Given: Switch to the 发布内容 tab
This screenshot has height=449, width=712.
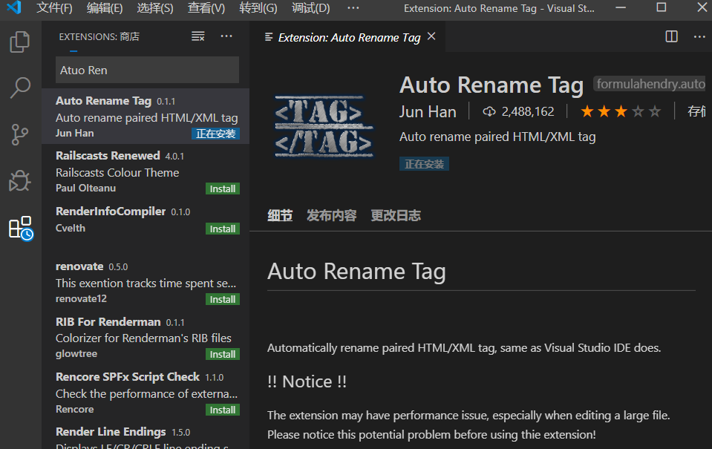Looking at the screenshot, I should coord(331,215).
